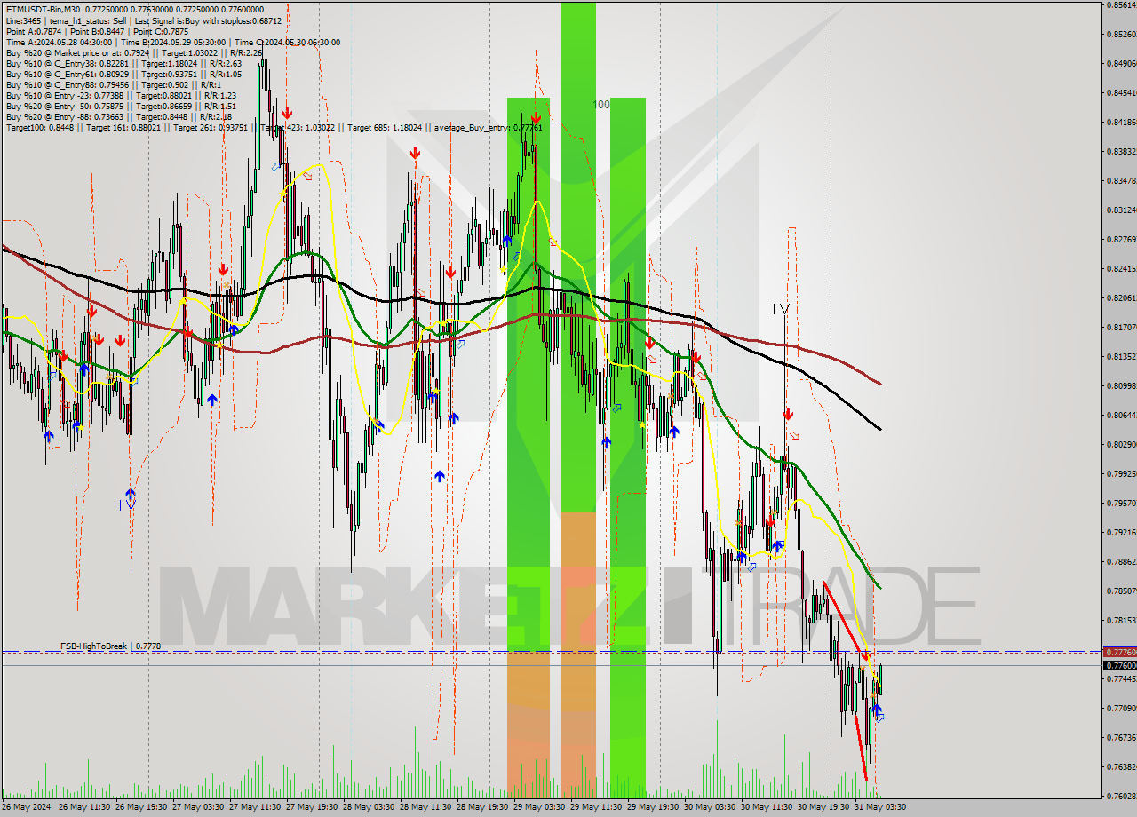Click the 0.81707 price axis label
1137x817 pixels.
1121,328
